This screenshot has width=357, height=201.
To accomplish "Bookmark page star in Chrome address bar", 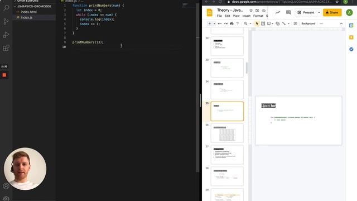I will point(337,2).
